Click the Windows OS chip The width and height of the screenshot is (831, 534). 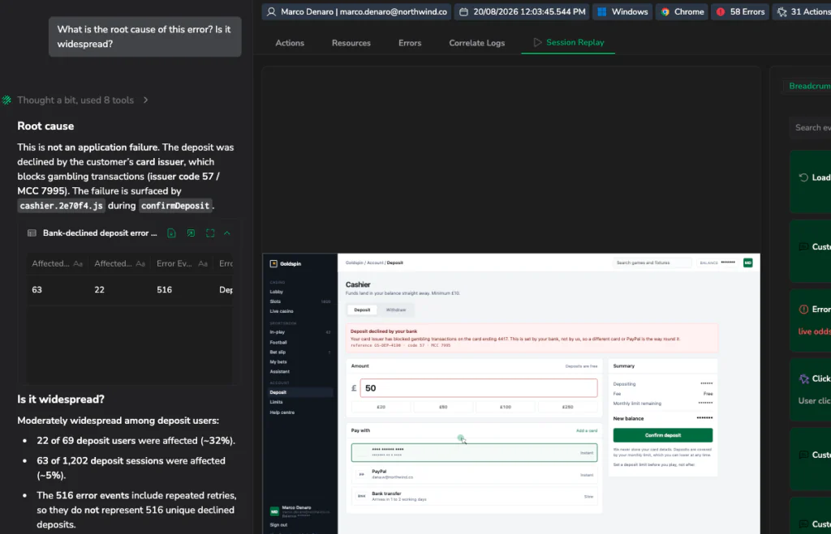coord(622,11)
